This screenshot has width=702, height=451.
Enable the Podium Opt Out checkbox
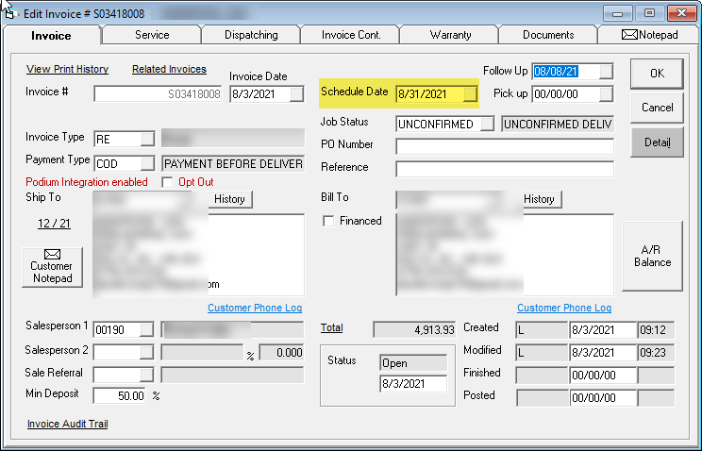(x=168, y=181)
